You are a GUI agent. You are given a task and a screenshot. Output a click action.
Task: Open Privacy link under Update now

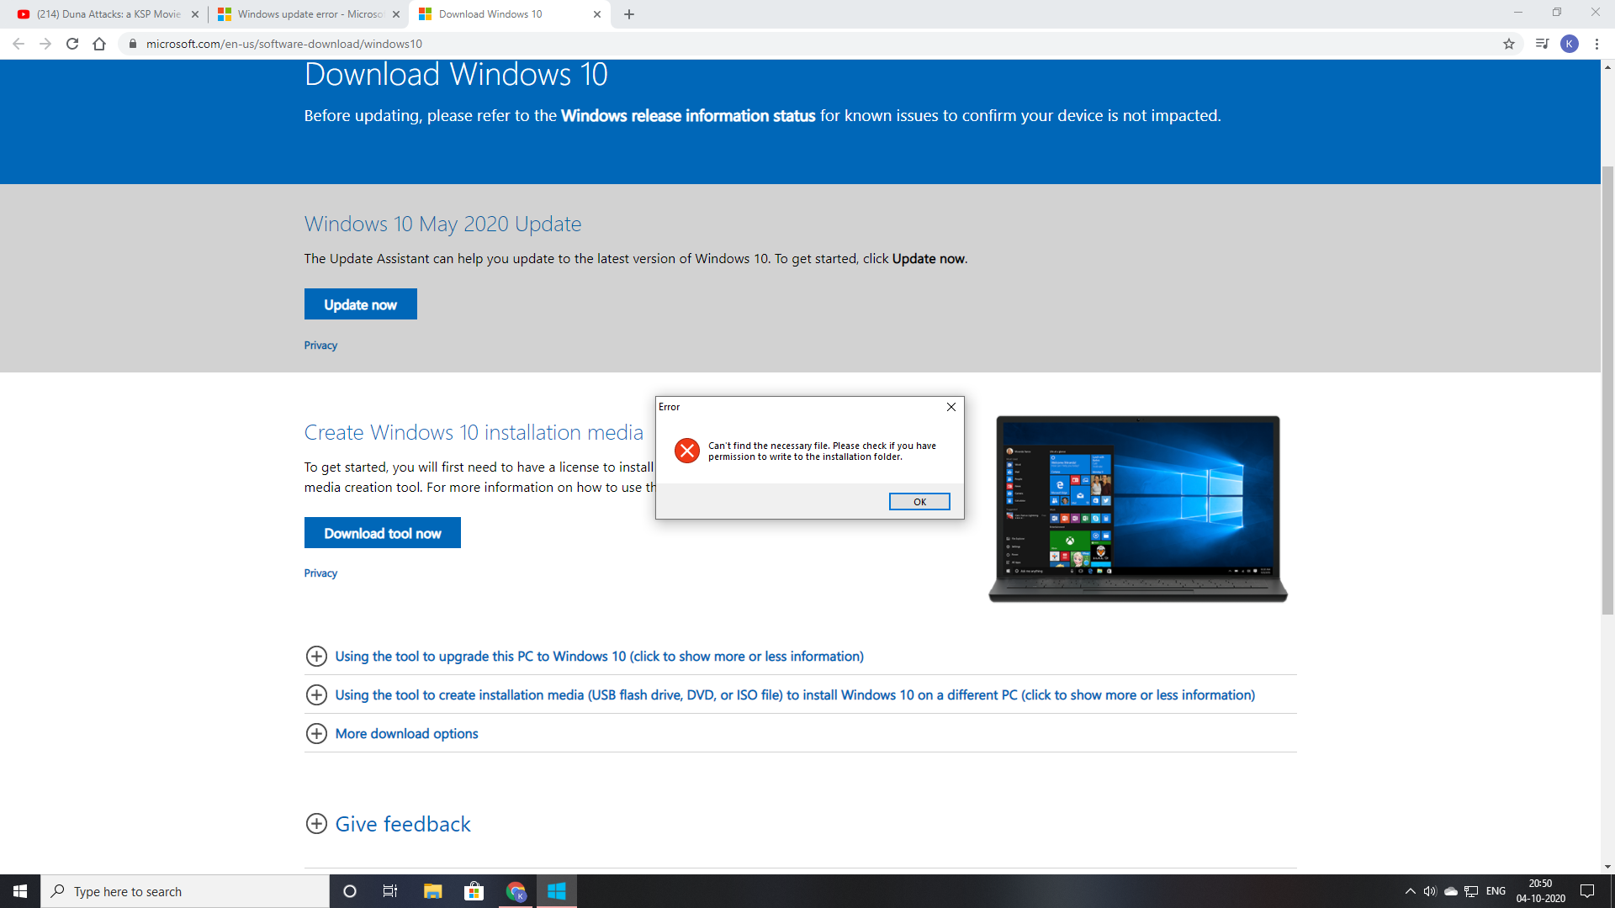point(320,346)
